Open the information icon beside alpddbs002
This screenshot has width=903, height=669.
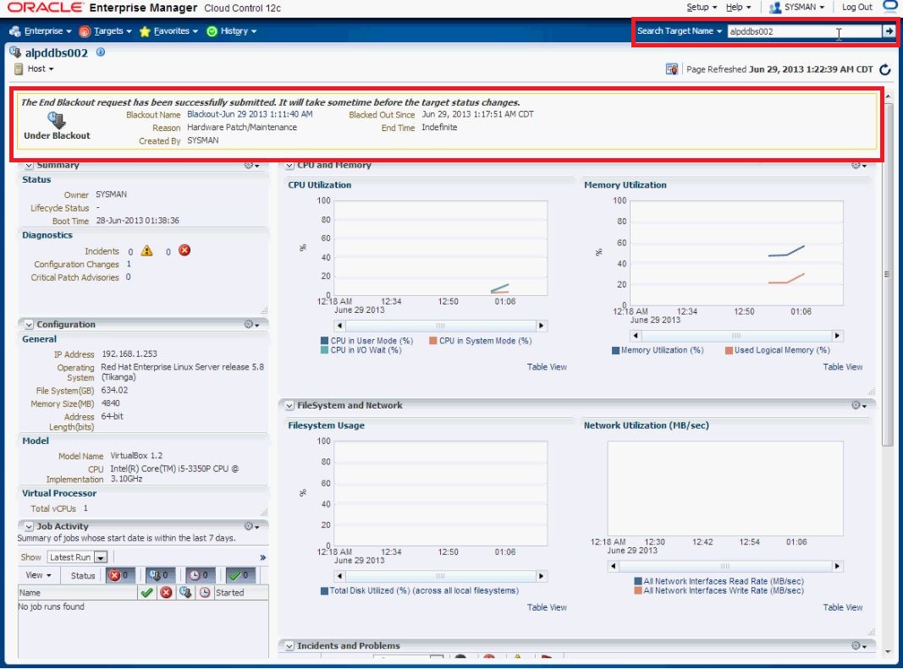pyautogui.click(x=100, y=51)
